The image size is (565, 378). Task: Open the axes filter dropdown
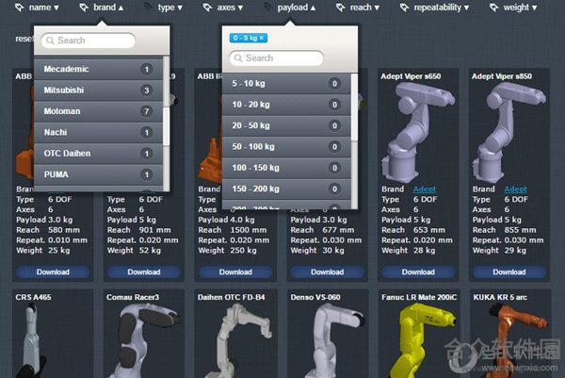coord(230,8)
